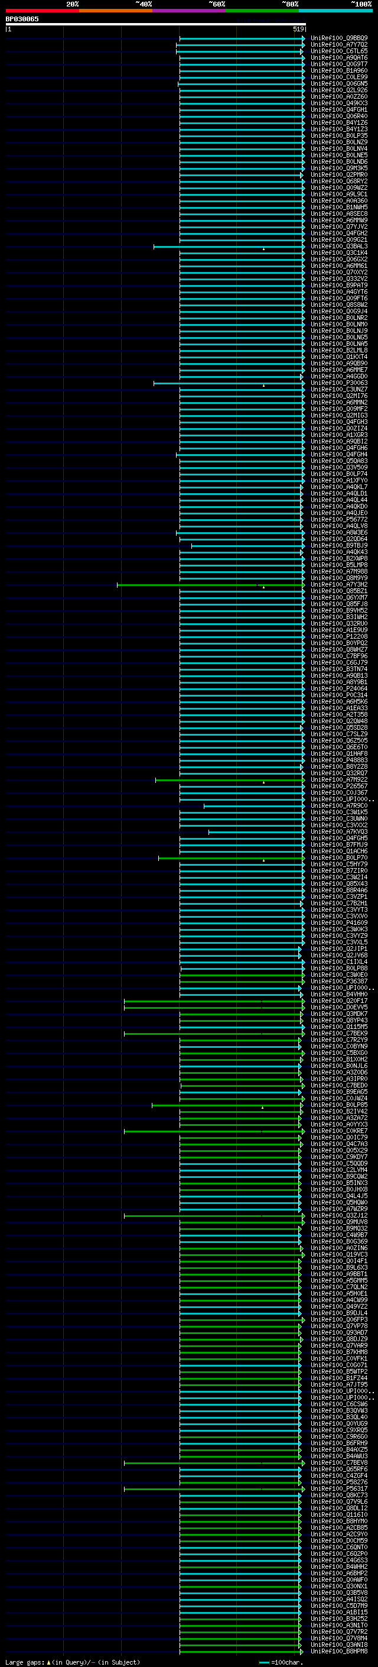The height and width of the screenshot is (1667, 378).
Task: Click label UniRef100_P26567
Action: [339, 786]
